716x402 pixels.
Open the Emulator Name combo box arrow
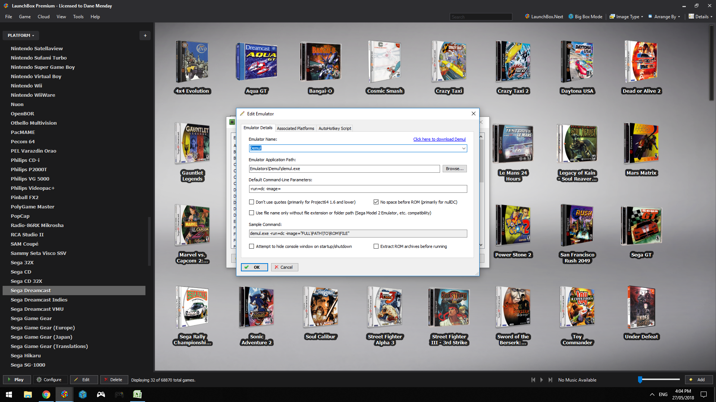(x=464, y=148)
